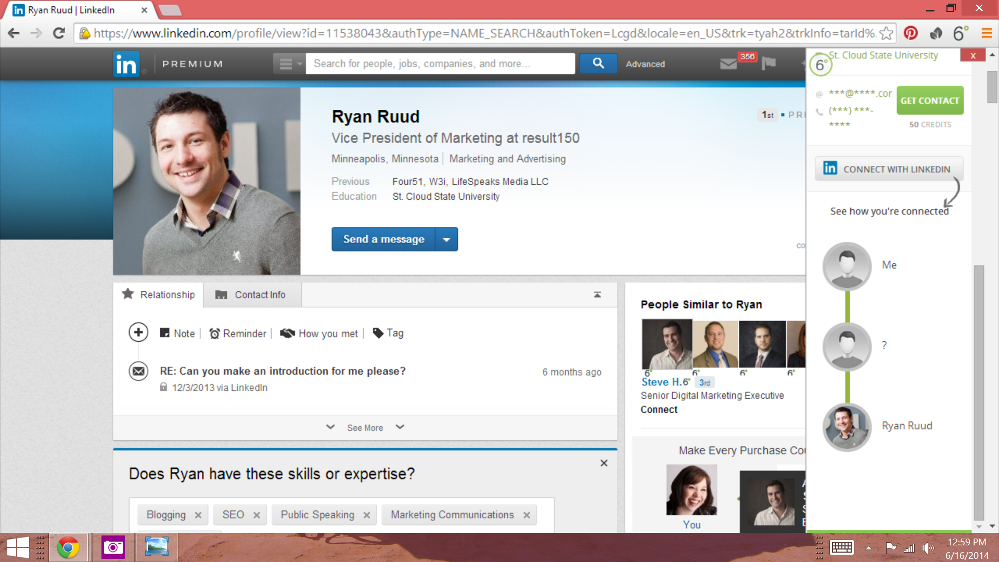This screenshot has width=999, height=562.
Task: Click the address bar URL
Action: [484, 33]
